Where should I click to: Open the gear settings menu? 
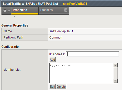click(5, 11)
